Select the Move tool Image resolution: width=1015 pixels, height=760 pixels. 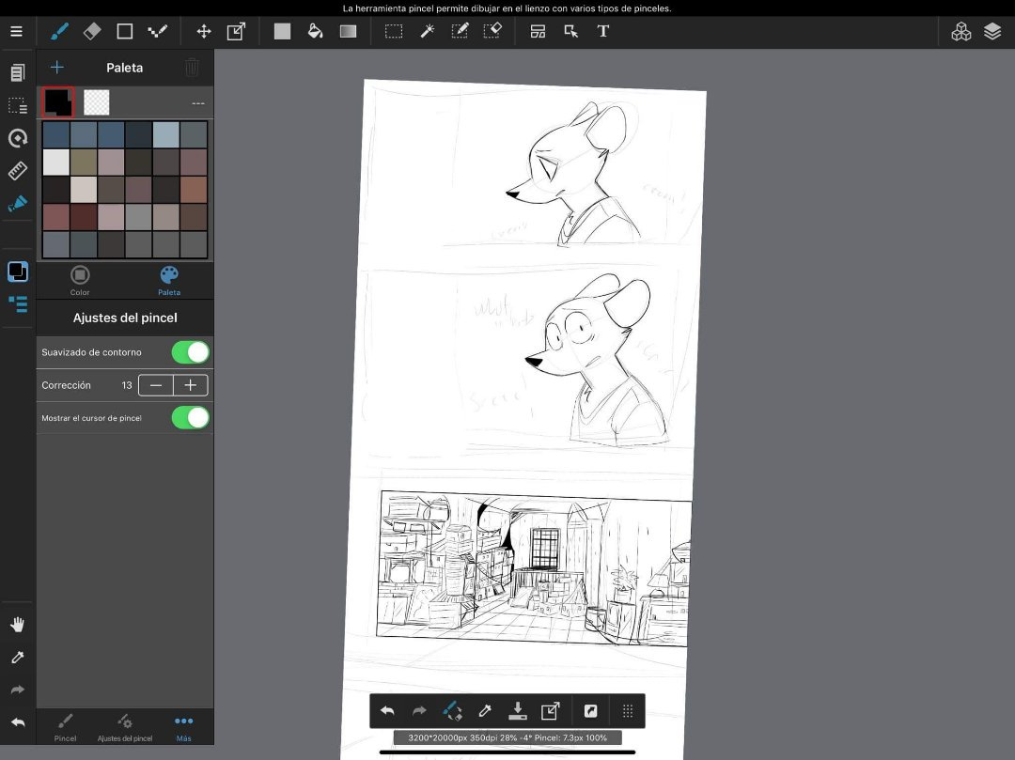(203, 31)
